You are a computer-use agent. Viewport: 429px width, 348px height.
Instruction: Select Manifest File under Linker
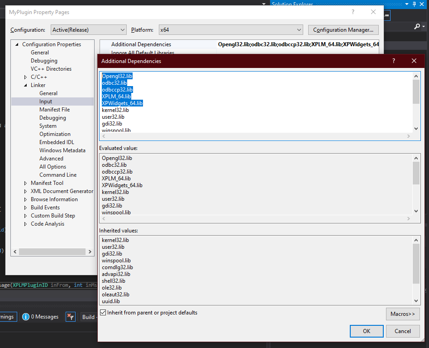point(54,110)
